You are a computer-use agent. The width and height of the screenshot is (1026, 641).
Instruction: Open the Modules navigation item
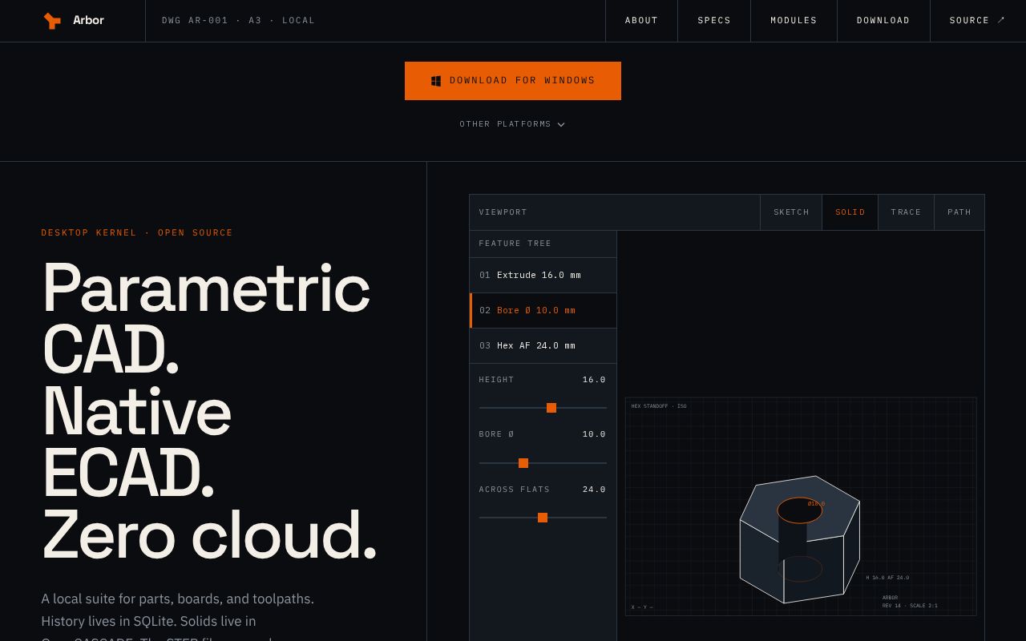(x=794, y=21)
